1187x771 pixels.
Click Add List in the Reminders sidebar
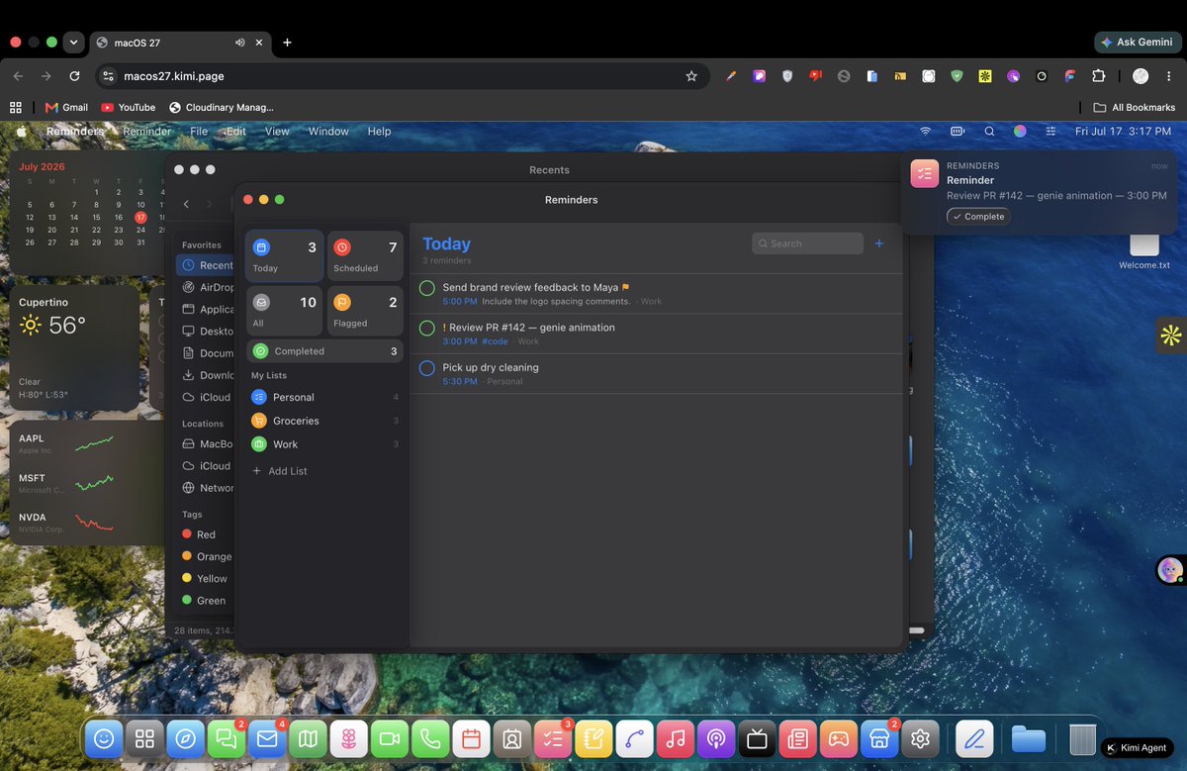[280, 471]
